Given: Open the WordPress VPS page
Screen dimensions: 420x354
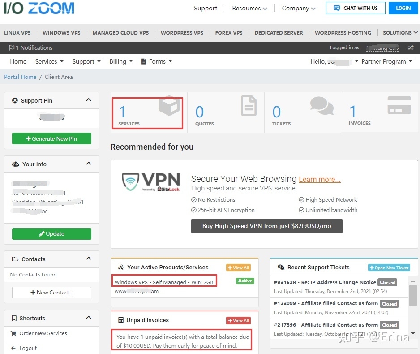Looking at the screenshot, I should pos(182,32).
